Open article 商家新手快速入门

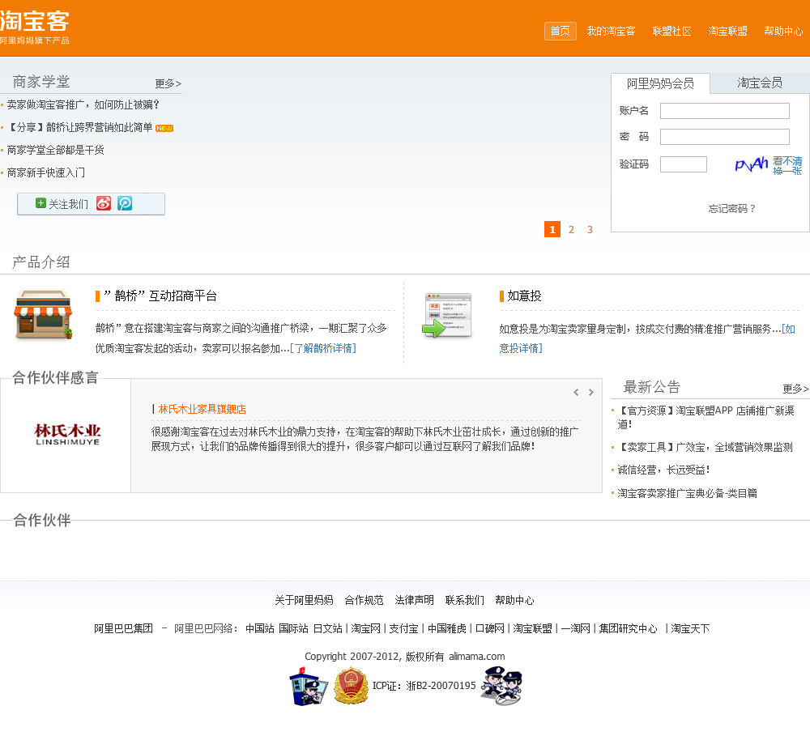pos(45,173)
